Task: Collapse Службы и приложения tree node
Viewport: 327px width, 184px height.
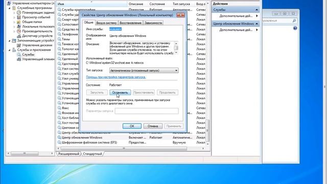Action: pyautogui.click(x=9, y=50)
